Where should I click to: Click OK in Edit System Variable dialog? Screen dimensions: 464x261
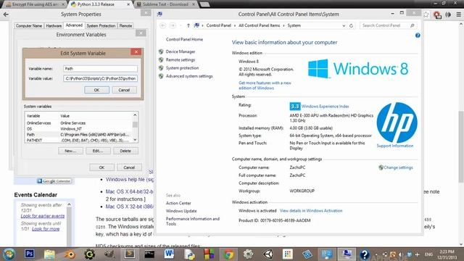click(96, 90)
